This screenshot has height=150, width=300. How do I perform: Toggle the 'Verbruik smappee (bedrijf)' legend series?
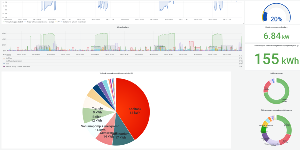coord(13,22)
